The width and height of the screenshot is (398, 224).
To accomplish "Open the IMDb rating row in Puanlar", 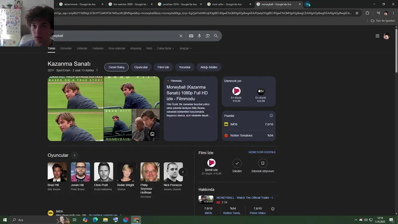I will [249, 124].
